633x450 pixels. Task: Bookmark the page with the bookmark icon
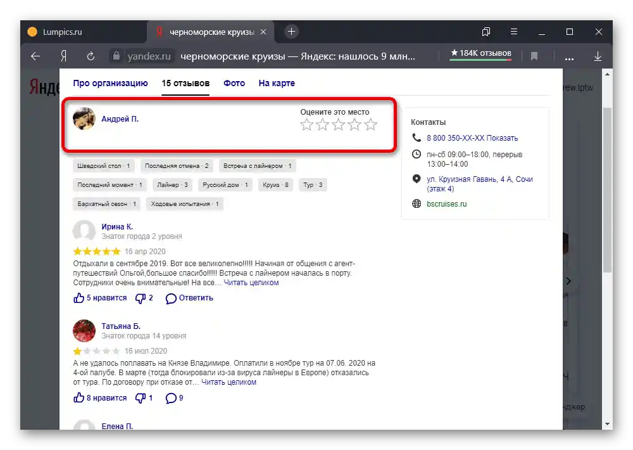[534, 56]
